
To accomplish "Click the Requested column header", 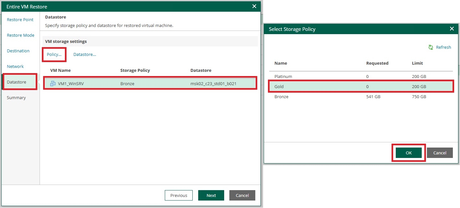I will click(377, 63).
